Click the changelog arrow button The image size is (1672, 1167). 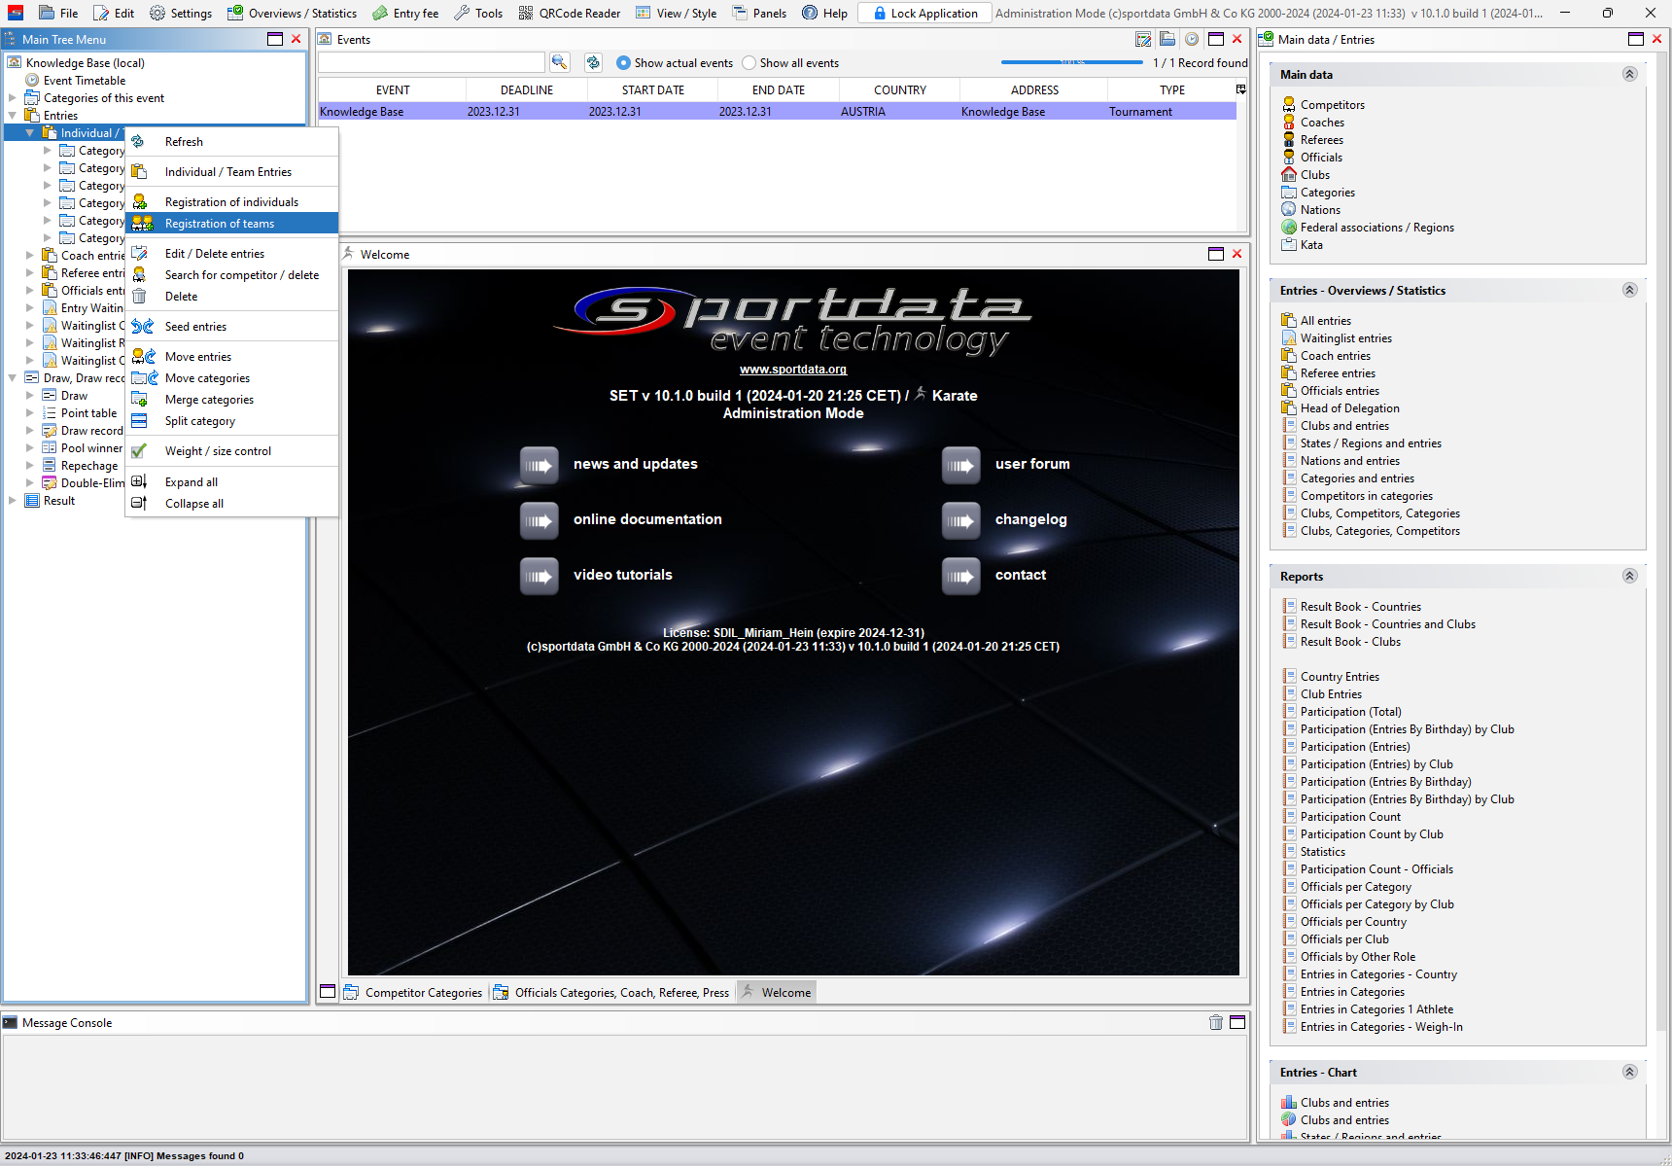click(x=960, y=520)
